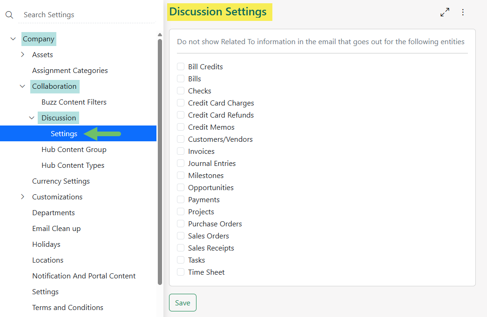Viewport: 487px width, 317px height.
Task: Enable the Checks option
Action: (180, 91)
